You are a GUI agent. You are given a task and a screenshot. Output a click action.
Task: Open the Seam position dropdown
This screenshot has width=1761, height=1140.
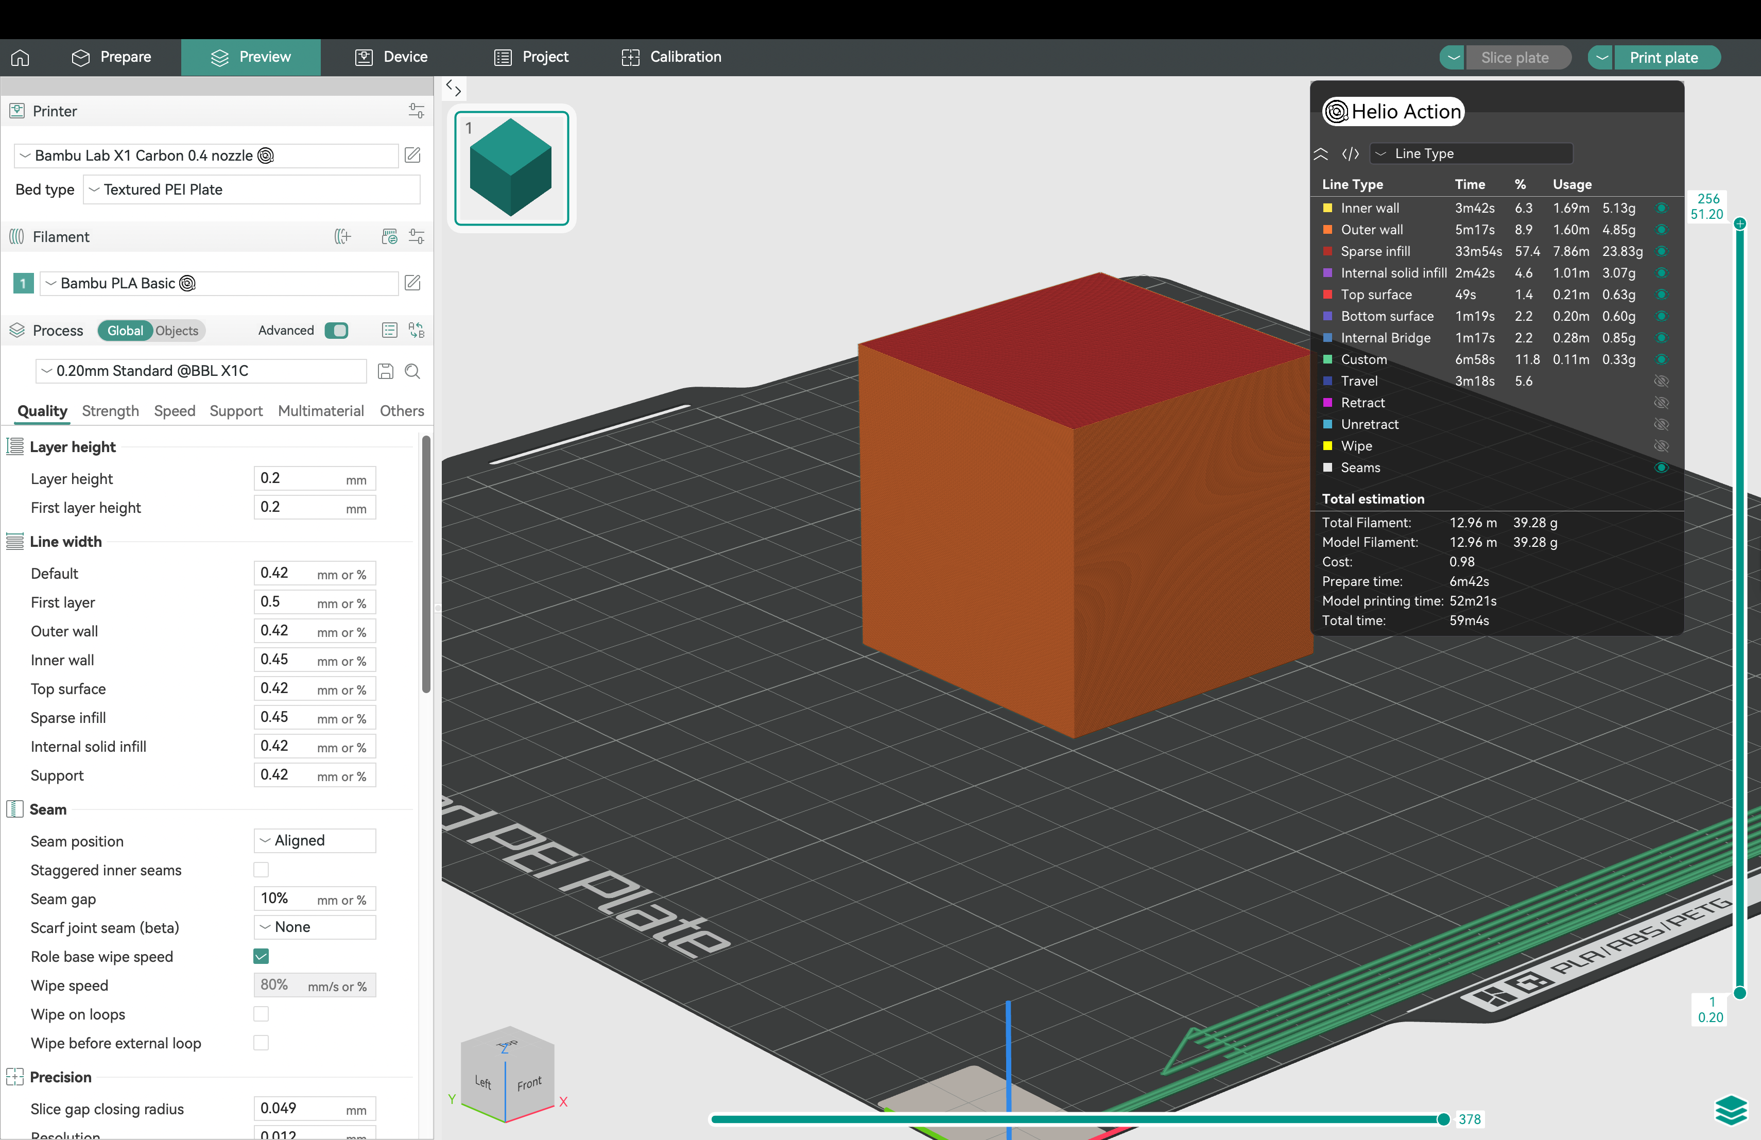(315, 840)
